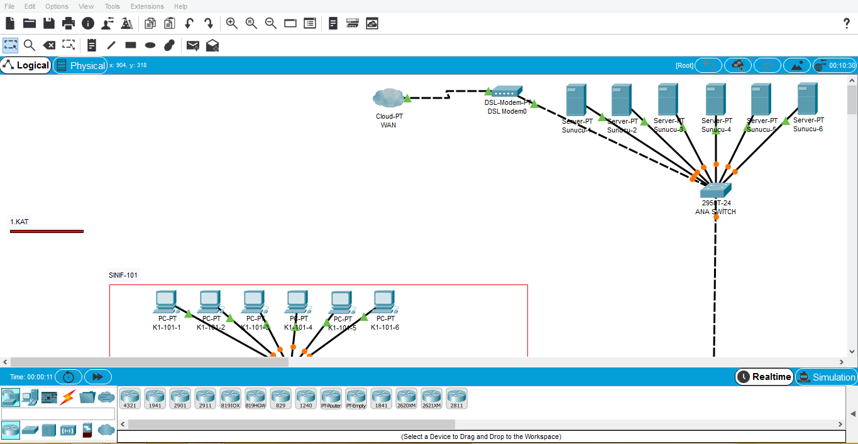Pick the Delete tool

coord(49,45)
